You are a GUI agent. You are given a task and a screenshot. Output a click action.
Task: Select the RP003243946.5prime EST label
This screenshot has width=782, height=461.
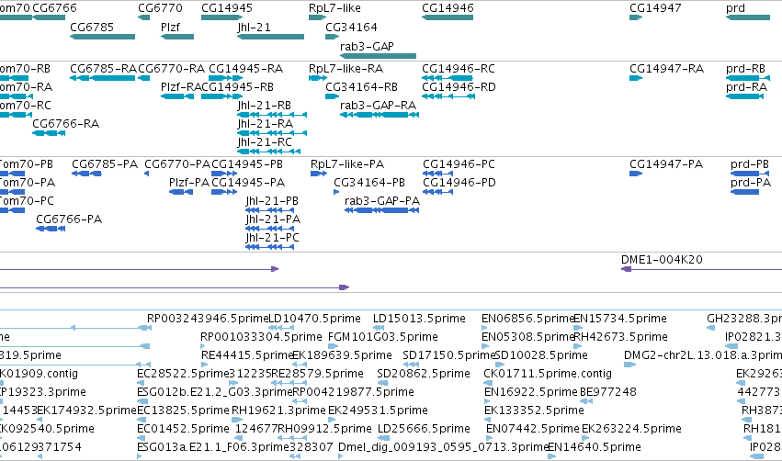208,319
